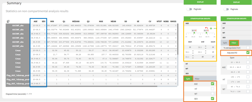This screenshot has height=102, width=252.
Task: Expand the AGE group in right panel
Action: 224,23
